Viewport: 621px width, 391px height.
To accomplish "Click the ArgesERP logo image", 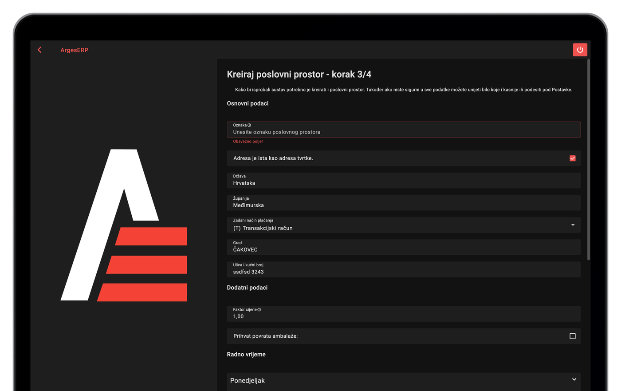I will click(124, 225).
